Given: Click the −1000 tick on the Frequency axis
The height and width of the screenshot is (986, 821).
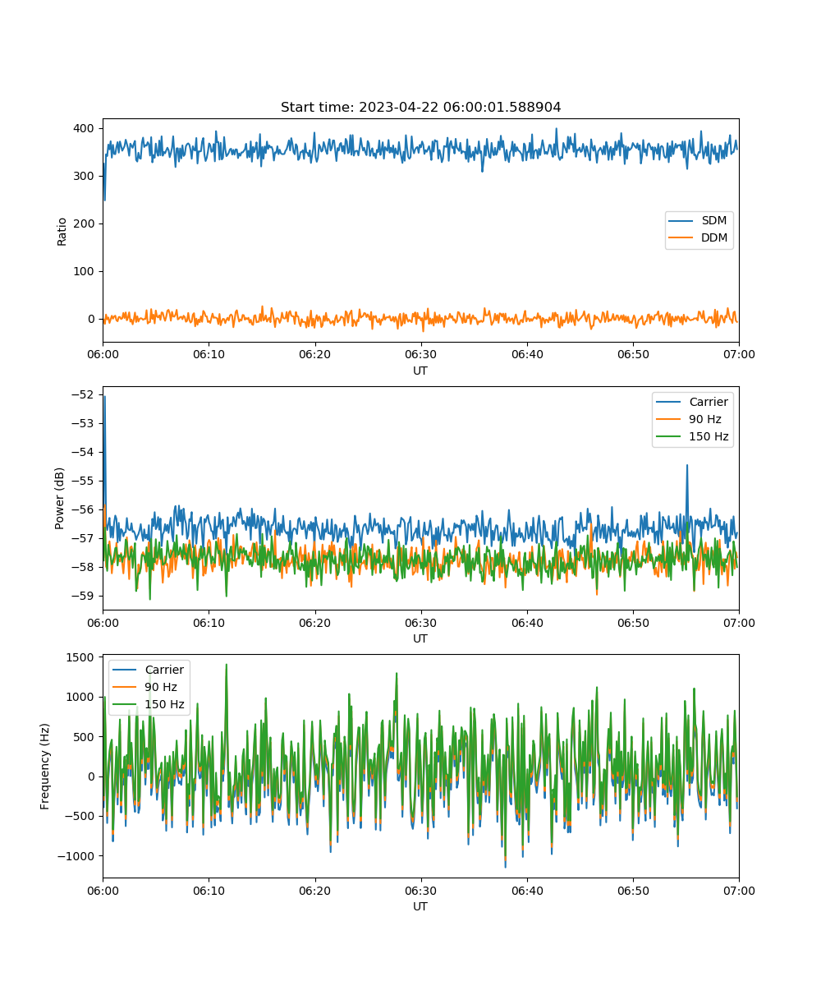Looking at the screenshot, I should click(77, 856).
